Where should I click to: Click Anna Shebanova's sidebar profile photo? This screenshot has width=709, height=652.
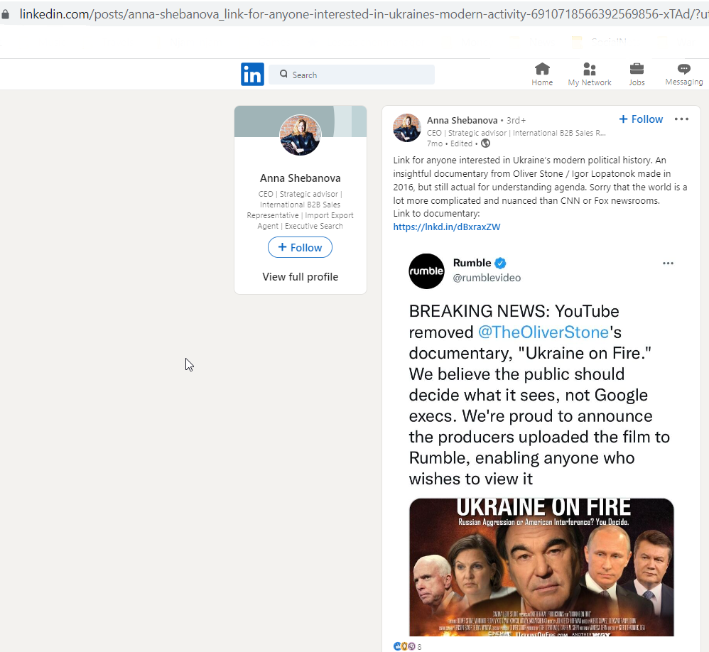point(301,135)
